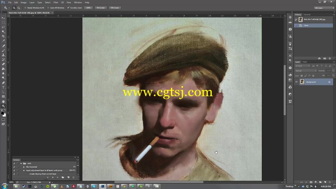This screenshot has width=336, height=189.
Task: Select the Clone Stamp tool
Action: tap(3, 55)
